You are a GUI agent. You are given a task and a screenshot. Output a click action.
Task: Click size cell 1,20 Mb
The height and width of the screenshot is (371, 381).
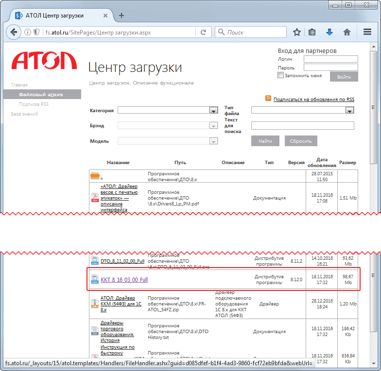pyautogui.click(x=348, y=304)
